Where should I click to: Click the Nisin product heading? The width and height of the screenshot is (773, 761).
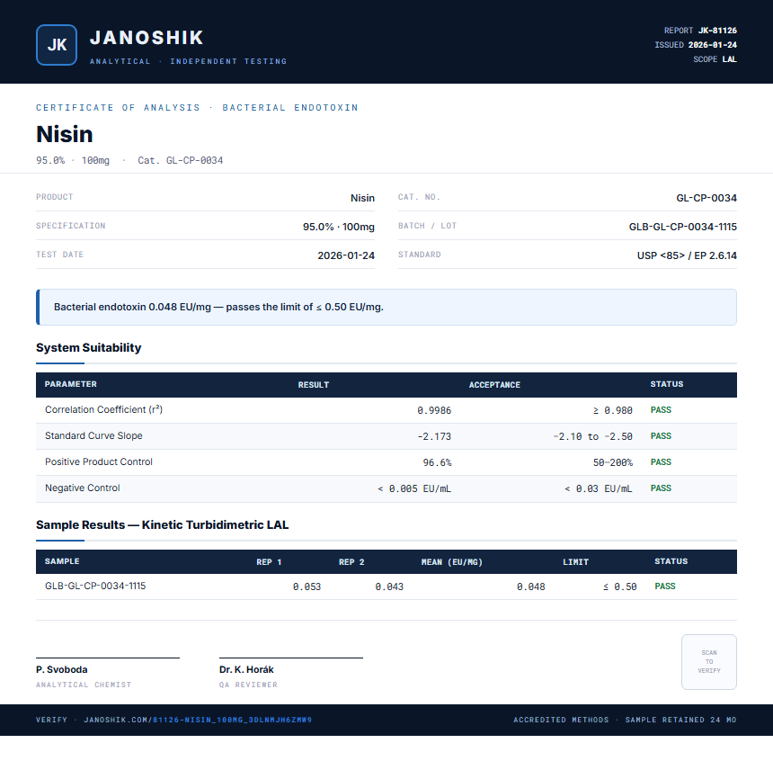65,134
